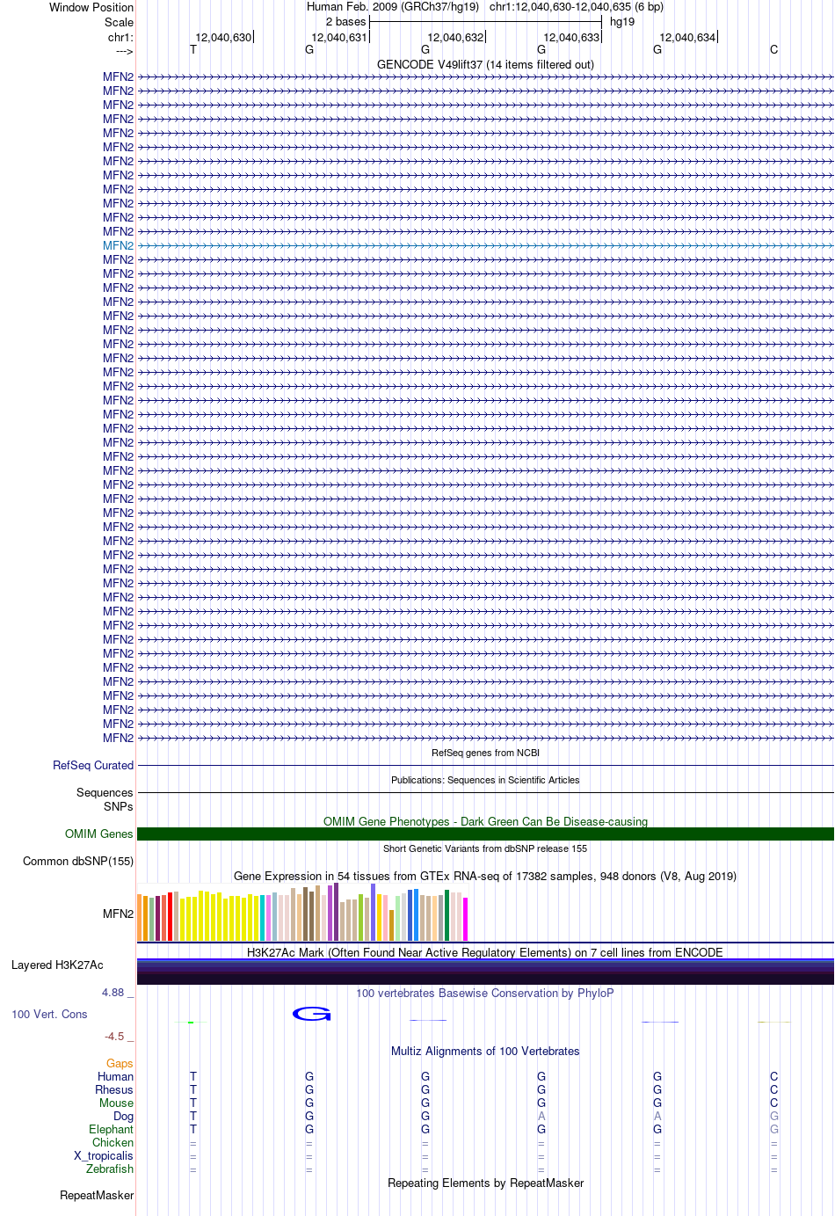Viewport: 835px width, 1216px height.
Task: Click the 'Human Feb. 2009 (GRCh37/hg19)' header text
Action: [393, 6]
